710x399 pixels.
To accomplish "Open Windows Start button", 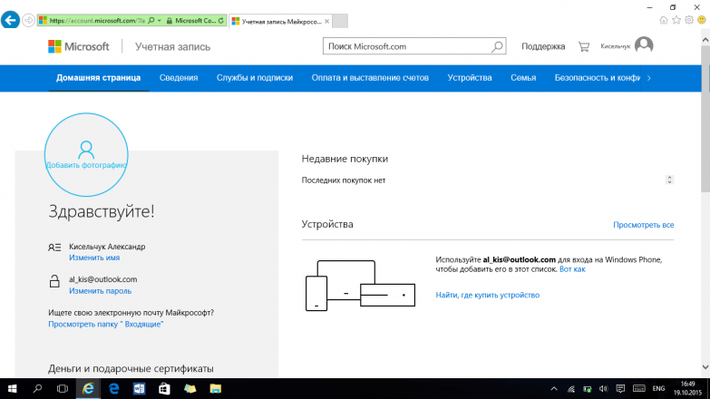I will 12,389.
